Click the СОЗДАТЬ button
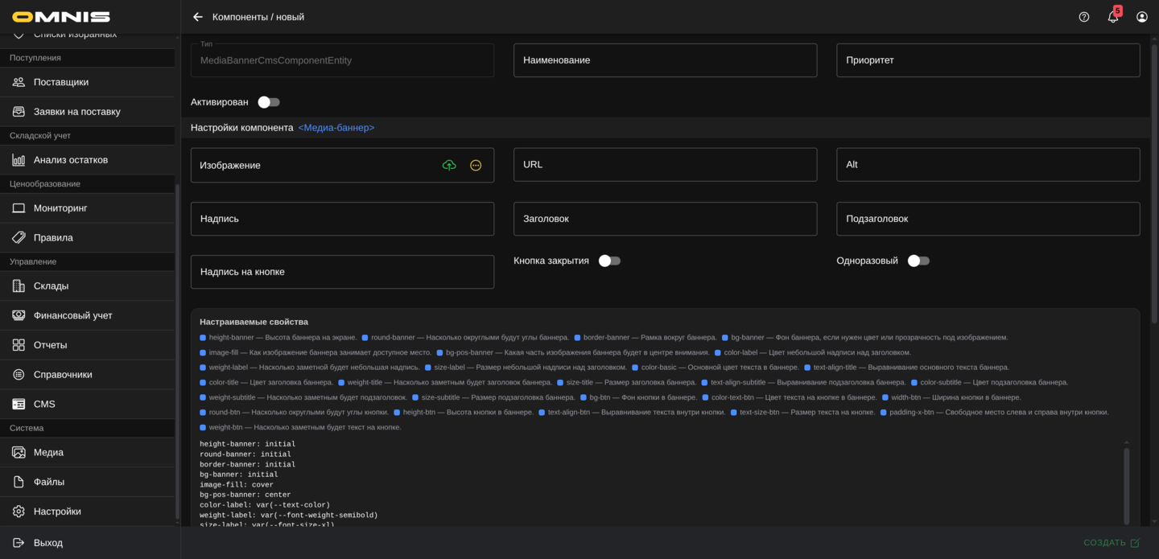 (x=1111, y=543)
